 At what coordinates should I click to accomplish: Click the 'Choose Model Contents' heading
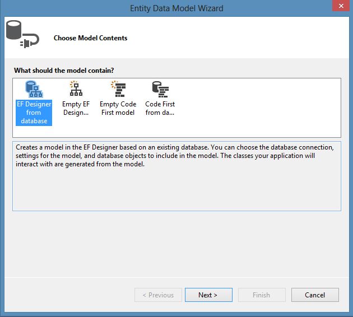(x=91, y=38)
